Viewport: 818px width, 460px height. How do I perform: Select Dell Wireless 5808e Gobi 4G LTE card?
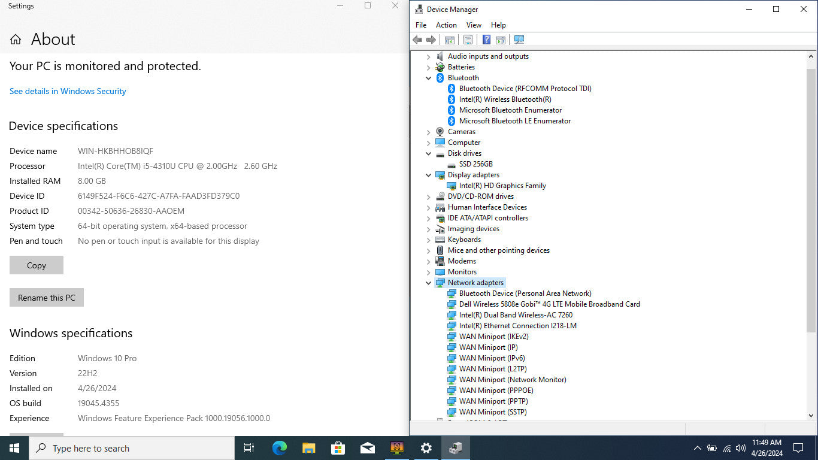[x=549, y=304]
